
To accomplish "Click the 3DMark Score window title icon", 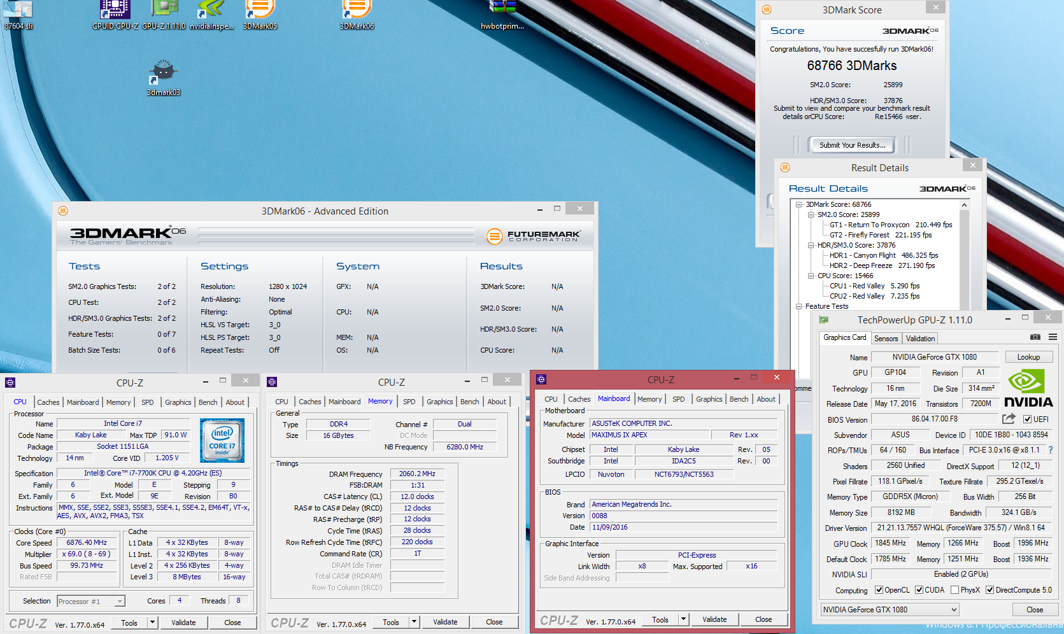I will coord(767,10).
